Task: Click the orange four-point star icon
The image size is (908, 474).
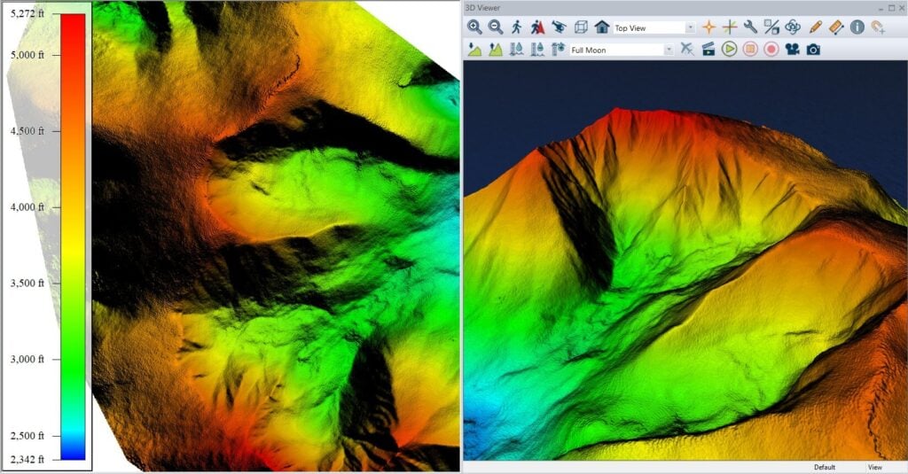Action: 708,27
